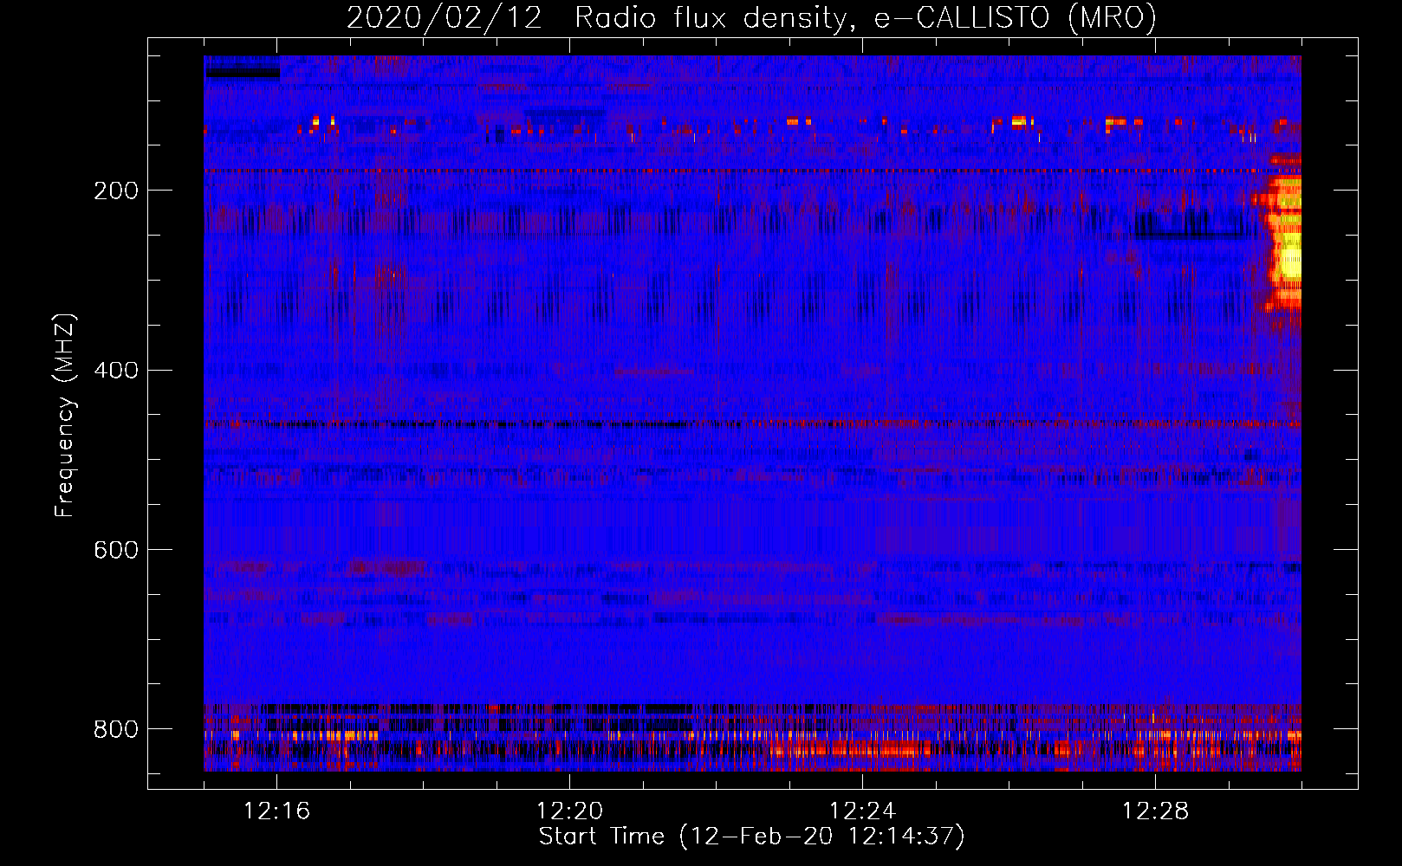Click the 12:20 time tick label

(569, 811)
